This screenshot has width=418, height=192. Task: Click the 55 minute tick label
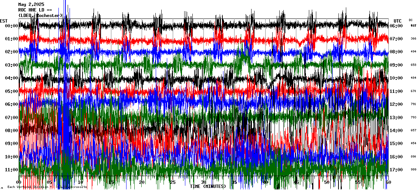coord(357,182)
